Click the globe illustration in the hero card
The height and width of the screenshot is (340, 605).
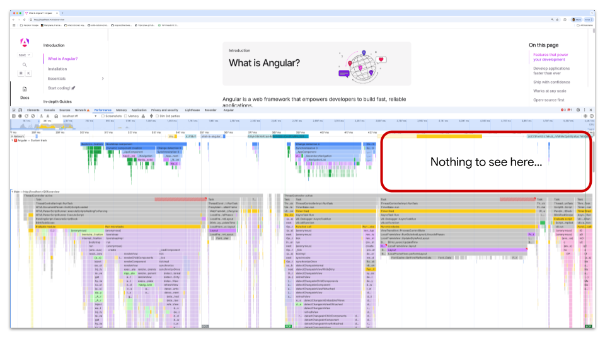pyautogui.click(x=363, y=66)
